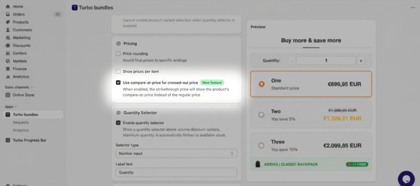Click the Products tag icon

click(x=8, y=22)
